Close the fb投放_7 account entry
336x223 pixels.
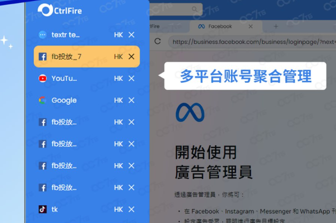coord(132,57)
